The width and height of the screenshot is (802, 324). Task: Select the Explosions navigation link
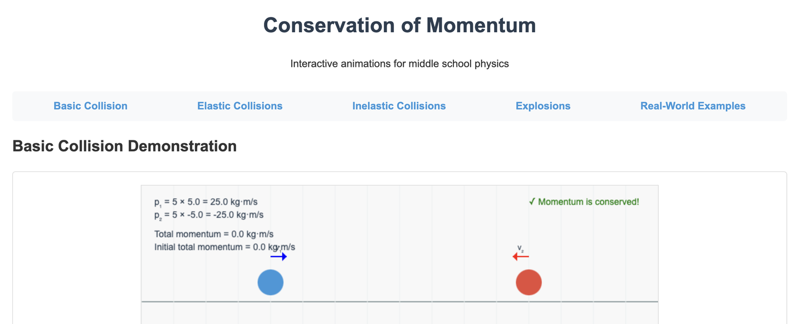543,106
